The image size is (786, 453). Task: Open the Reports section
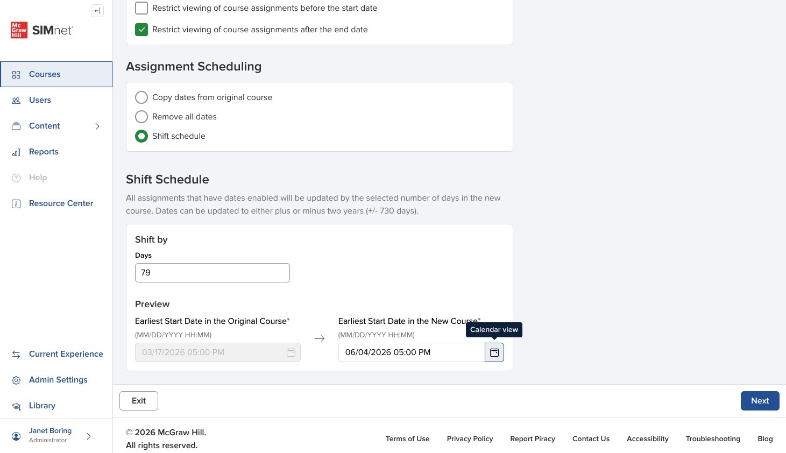(56, 152)
